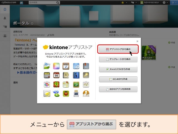The height and width of the screenshot is (134, 178).
Task: Click the rainbow color gradient app icon
Action: (56, 66)
